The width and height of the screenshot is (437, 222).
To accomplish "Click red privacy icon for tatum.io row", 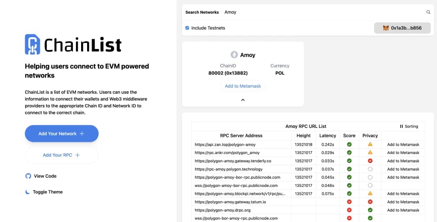I will click(370, 202).
